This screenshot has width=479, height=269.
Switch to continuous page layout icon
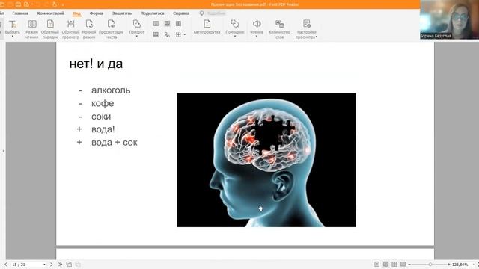(167, 24)
